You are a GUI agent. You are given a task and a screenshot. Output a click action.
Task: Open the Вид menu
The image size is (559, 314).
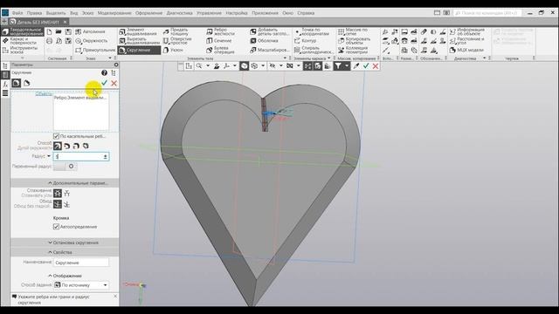tap(73, 13)
